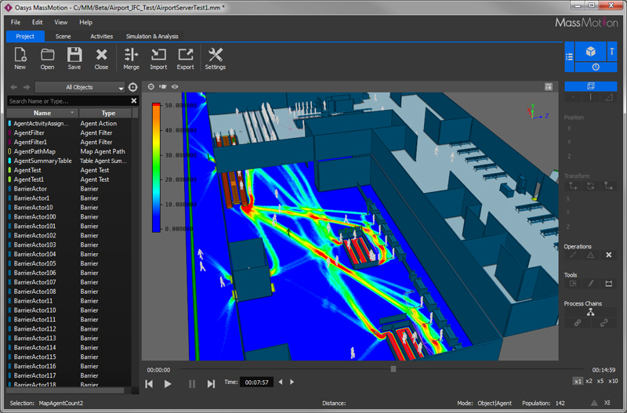Click the X icon under Operations

[x=609, y=255]
